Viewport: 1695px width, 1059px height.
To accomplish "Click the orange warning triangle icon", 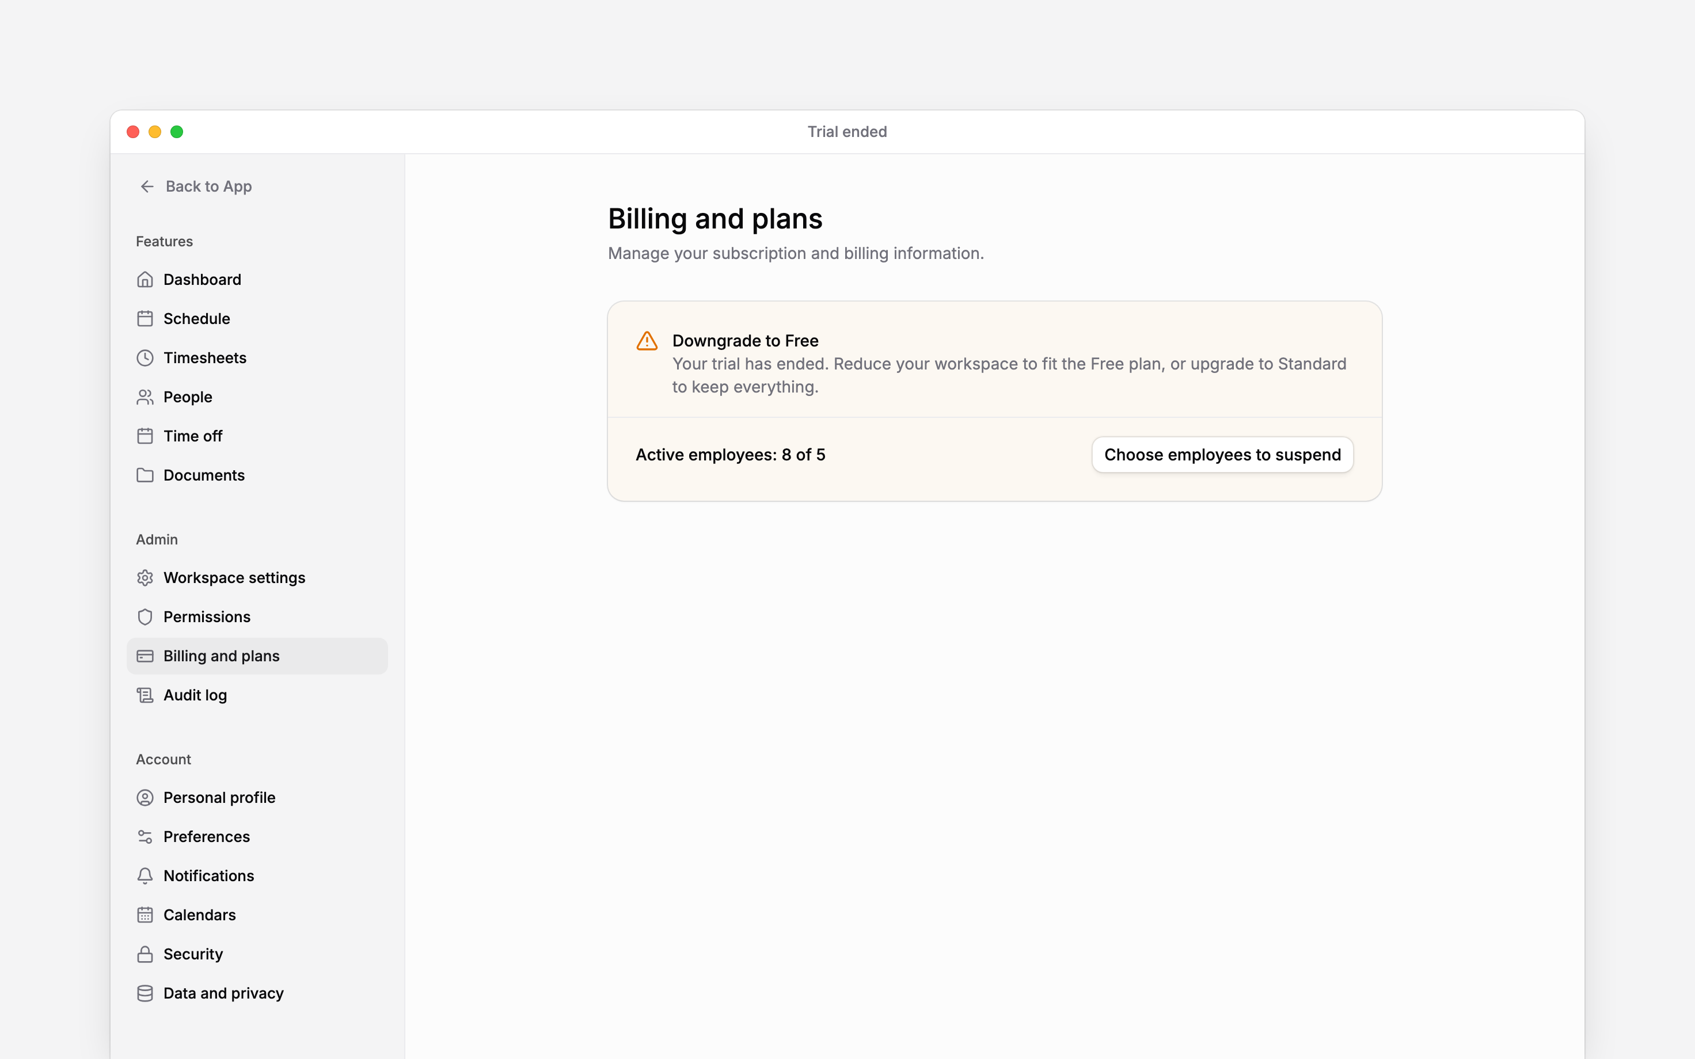I will [x=647, y=341].
